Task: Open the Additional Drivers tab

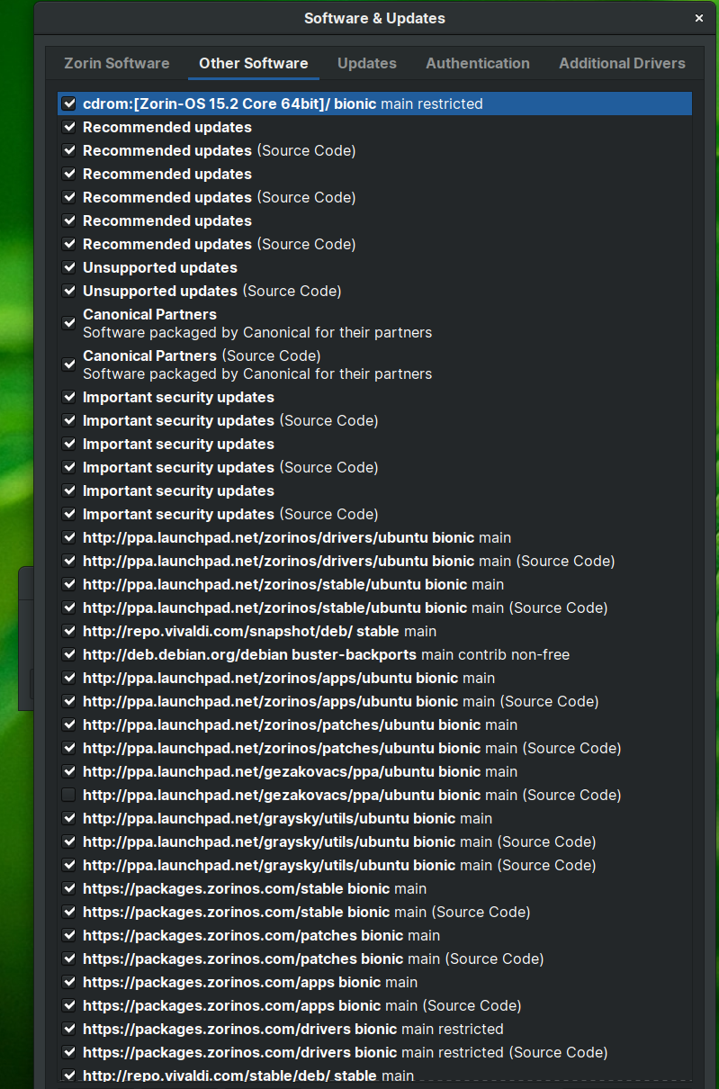Action: (x=622, y=63)
